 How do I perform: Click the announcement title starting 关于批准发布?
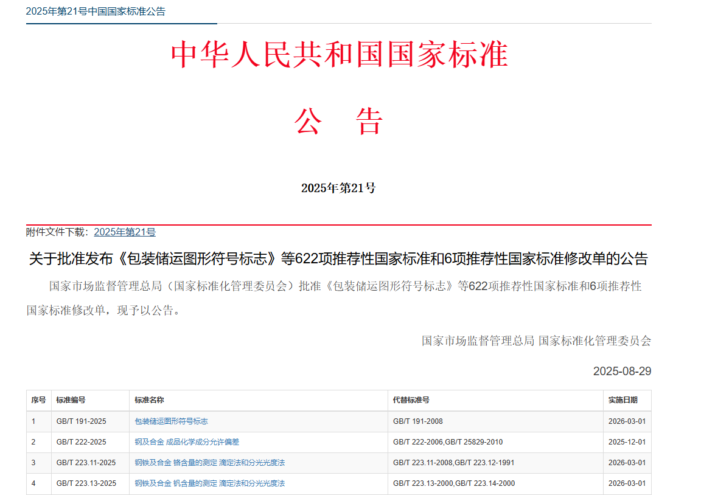click(x=338, y=258)
